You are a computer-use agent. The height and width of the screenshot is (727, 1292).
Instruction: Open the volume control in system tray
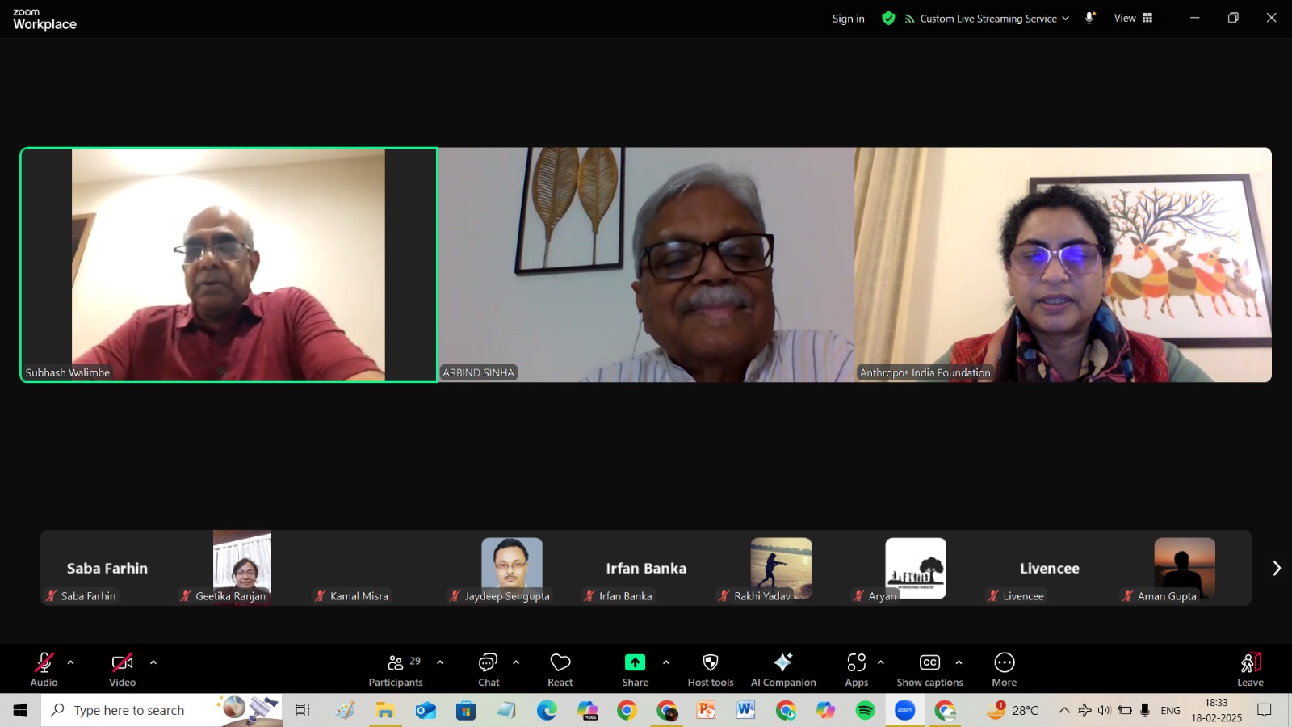(x=1105, y=710)
